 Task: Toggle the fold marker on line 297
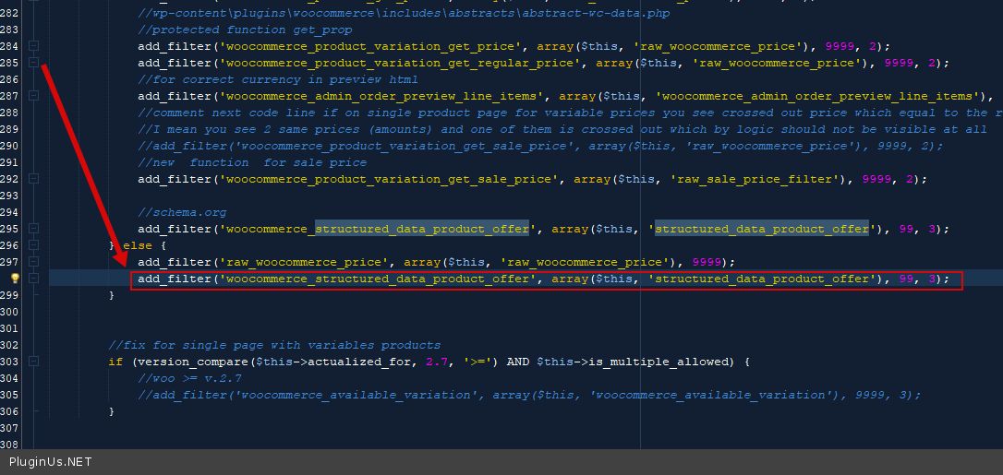34,262
